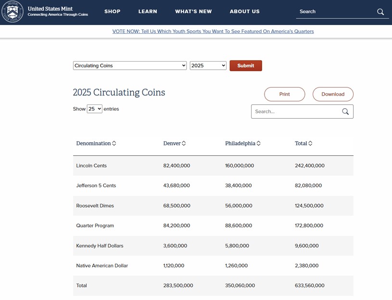Select the Quarter Program row label

95,225
